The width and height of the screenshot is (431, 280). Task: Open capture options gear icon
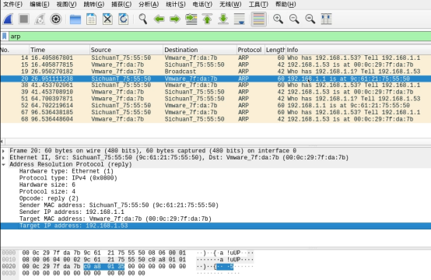pos(56,19)
